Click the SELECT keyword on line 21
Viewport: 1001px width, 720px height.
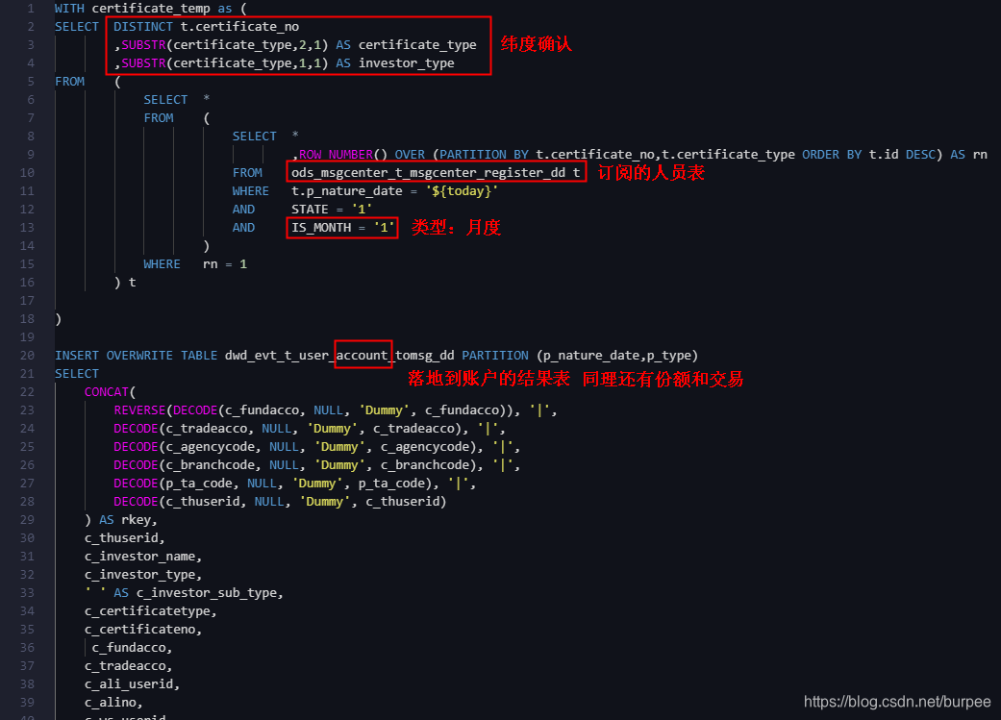click(77, 374)
